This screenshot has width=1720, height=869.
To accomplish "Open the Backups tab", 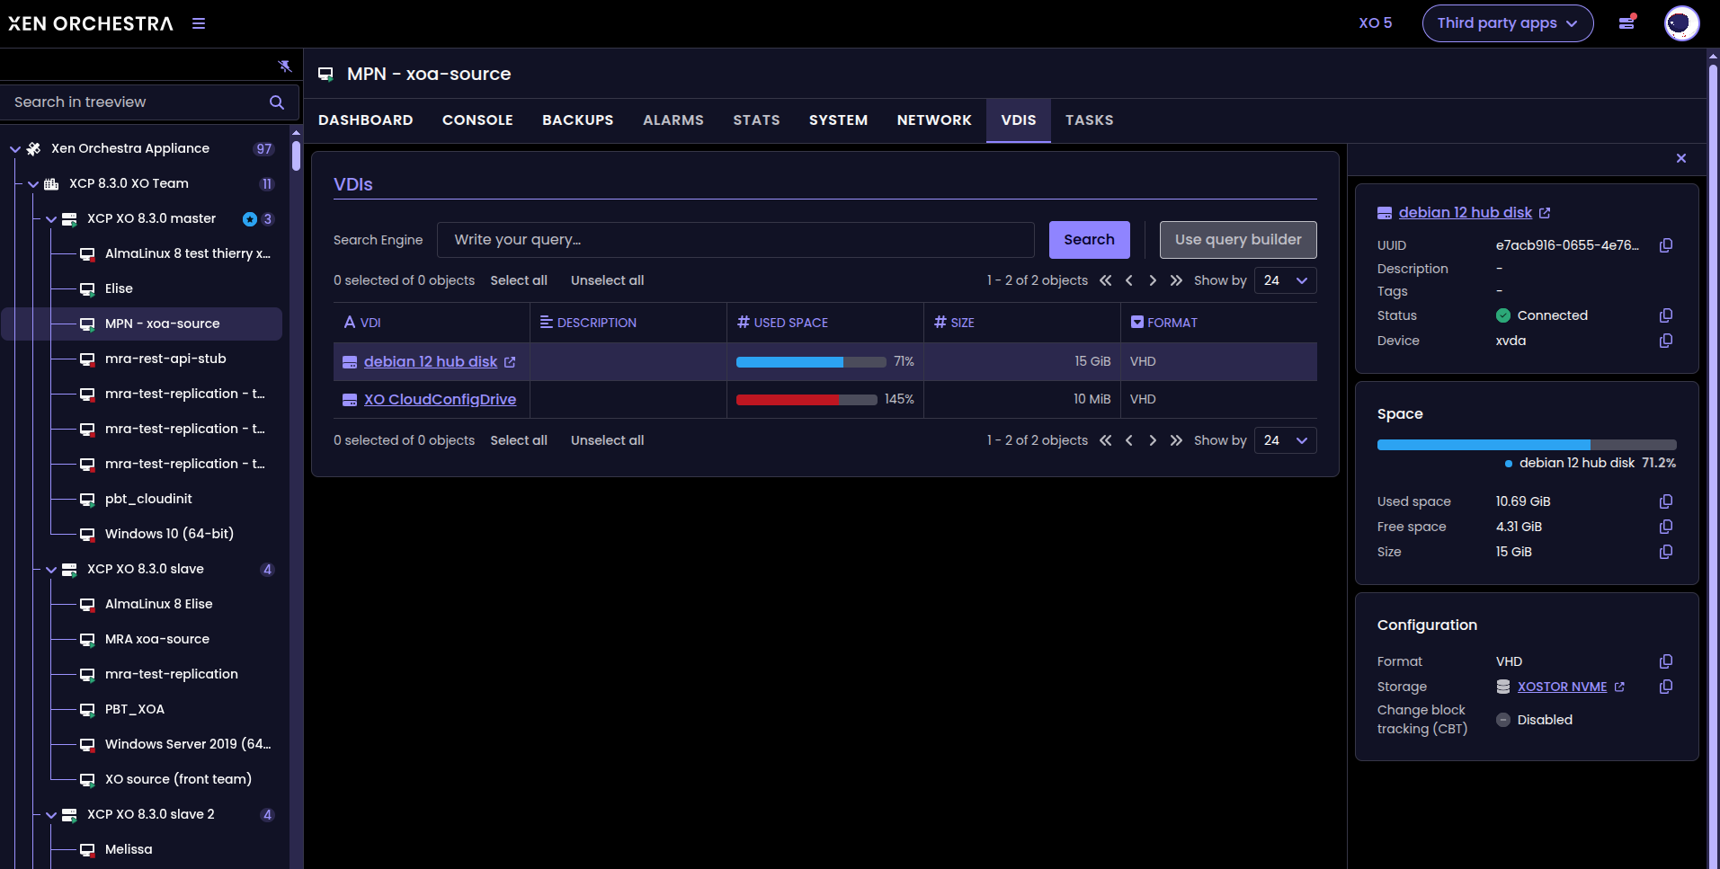I will [x=577, y=120].
